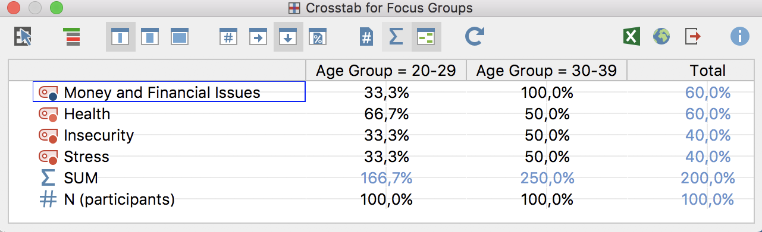Toggle the sigma sum display icon

[x=396, y=37]
